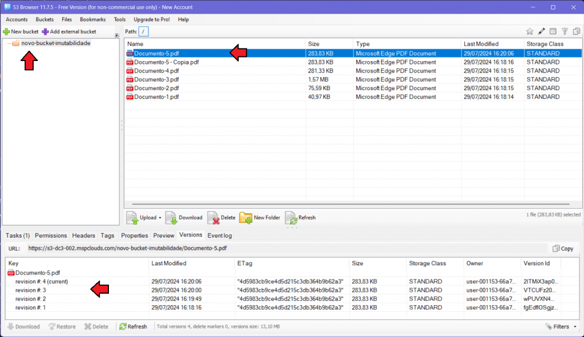Click PDF icon of Documento-3.pdf

tap(129, 79)
